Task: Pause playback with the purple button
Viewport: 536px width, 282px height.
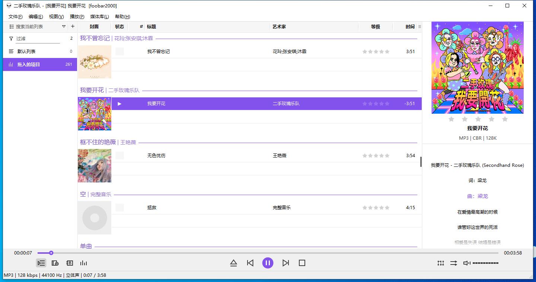Action: tap(268, 263)
